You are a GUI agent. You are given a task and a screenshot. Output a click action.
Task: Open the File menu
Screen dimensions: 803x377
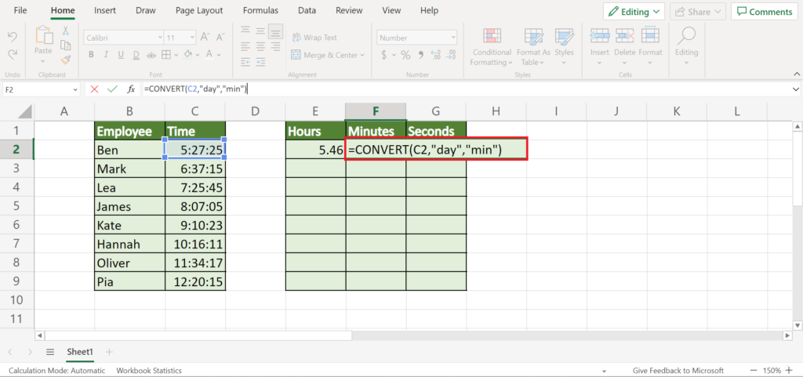pos(20,10)
